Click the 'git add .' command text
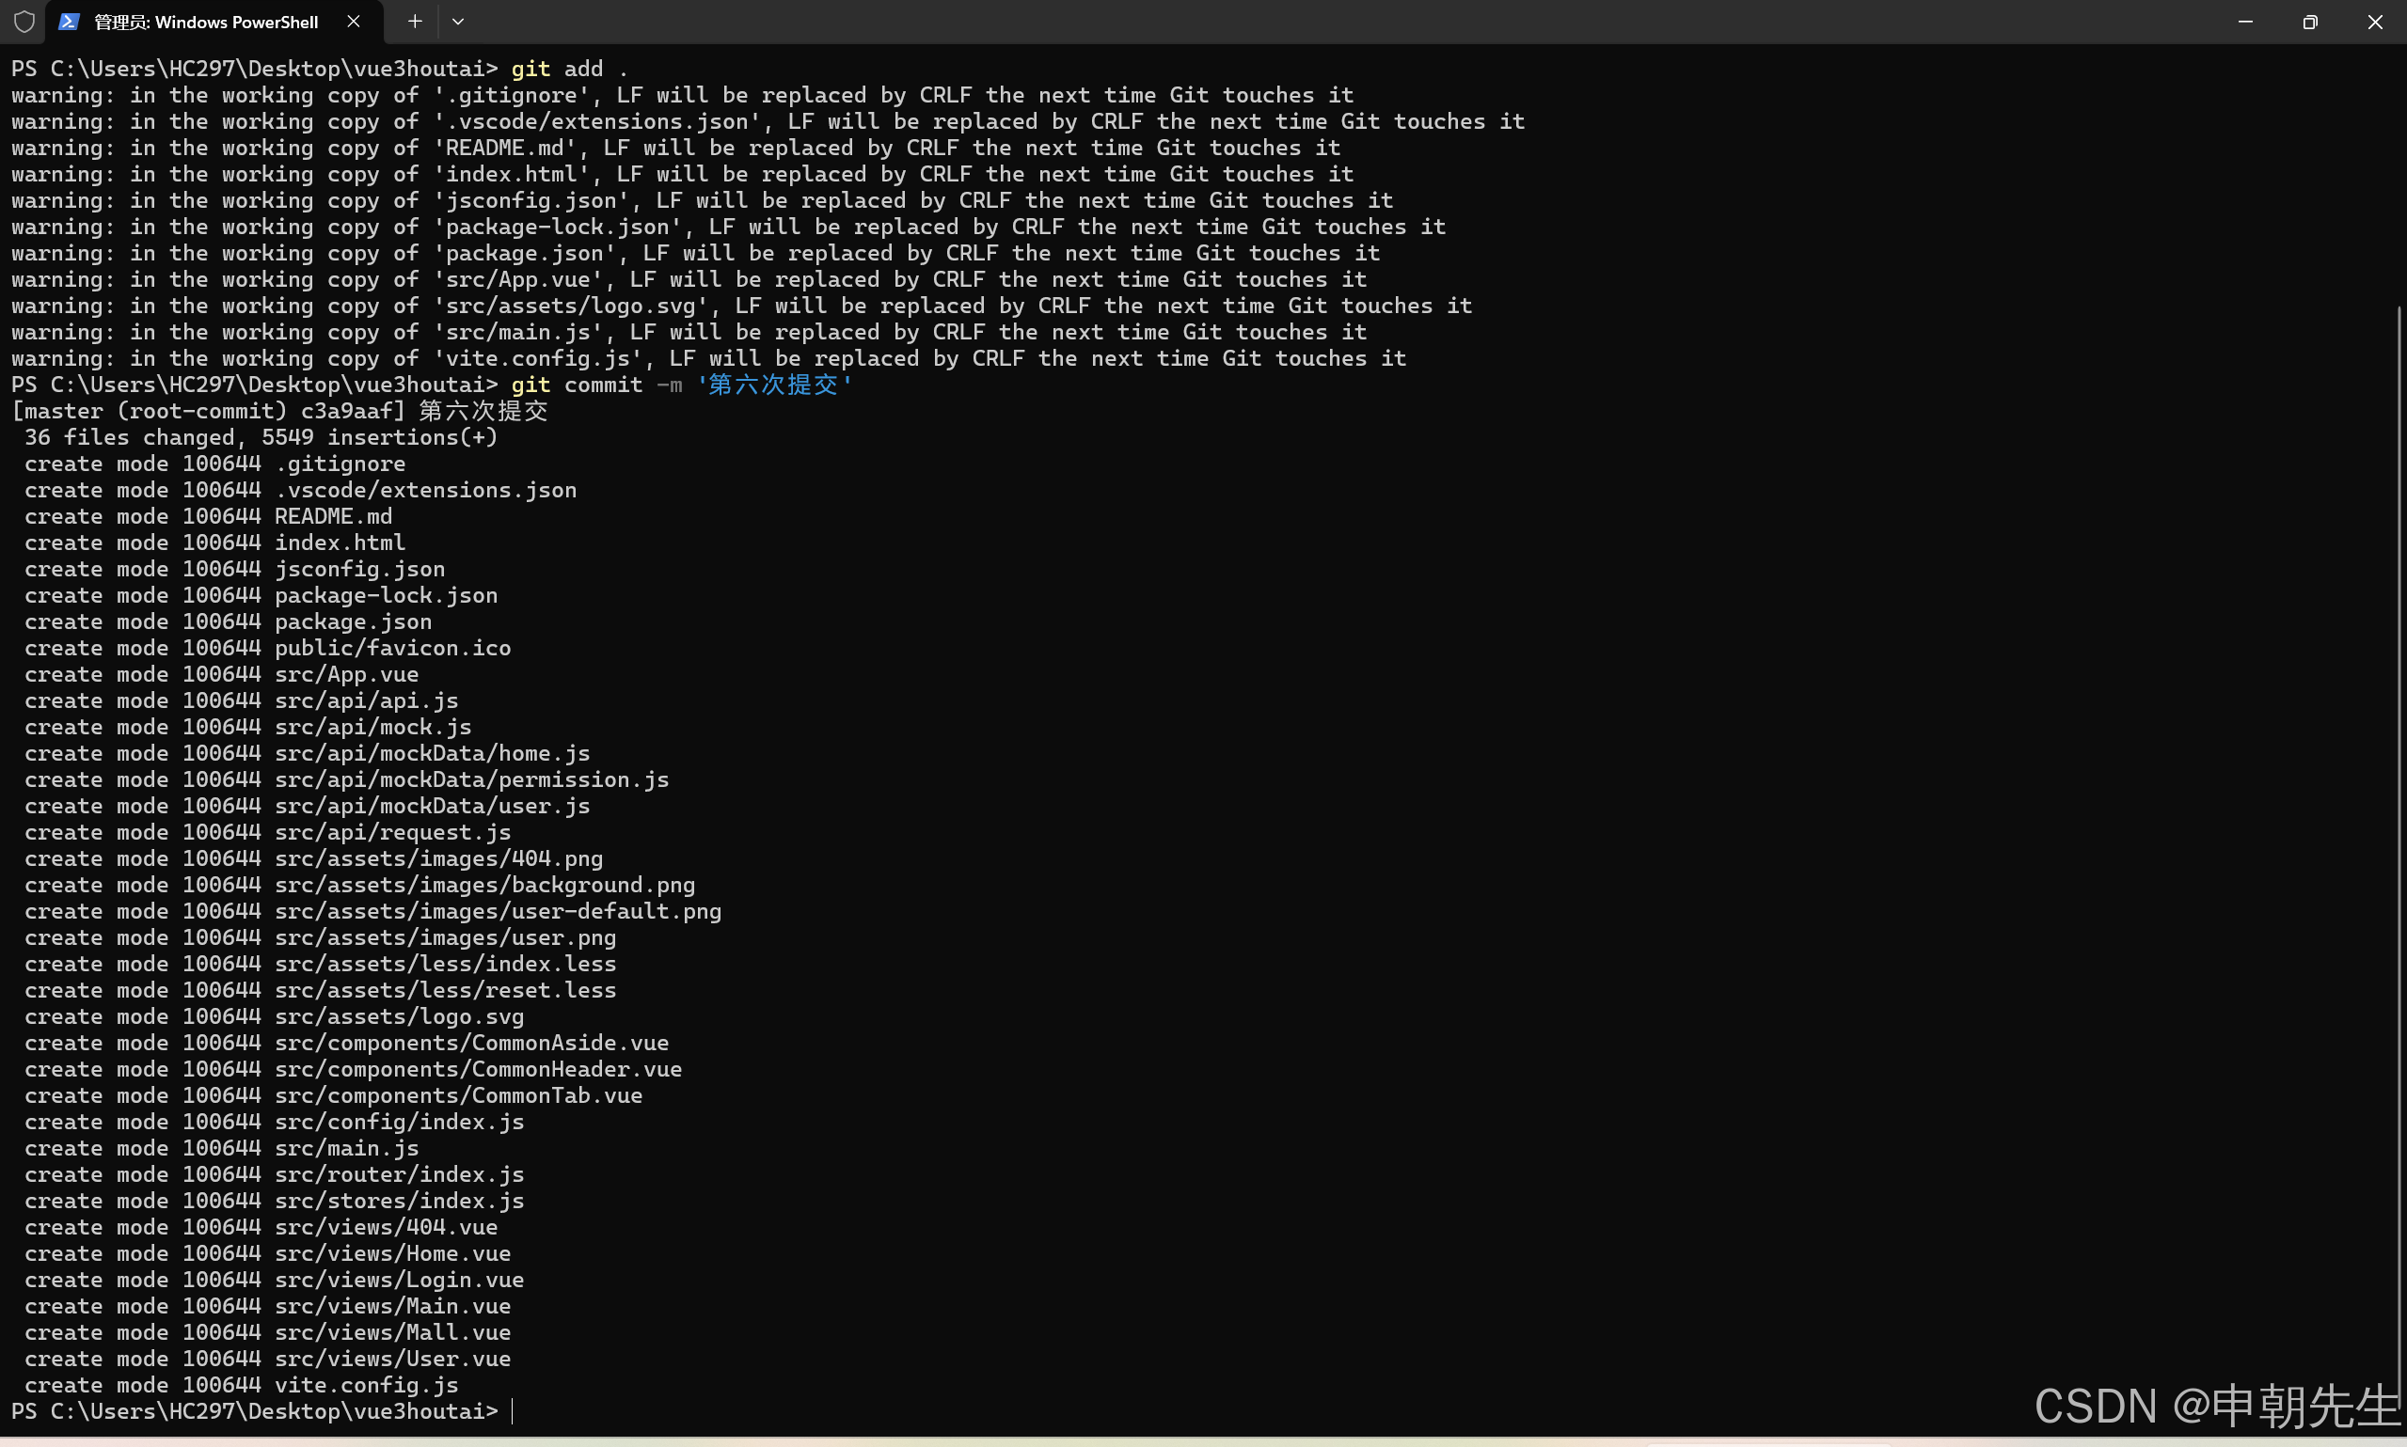 [x=568, y=69]
